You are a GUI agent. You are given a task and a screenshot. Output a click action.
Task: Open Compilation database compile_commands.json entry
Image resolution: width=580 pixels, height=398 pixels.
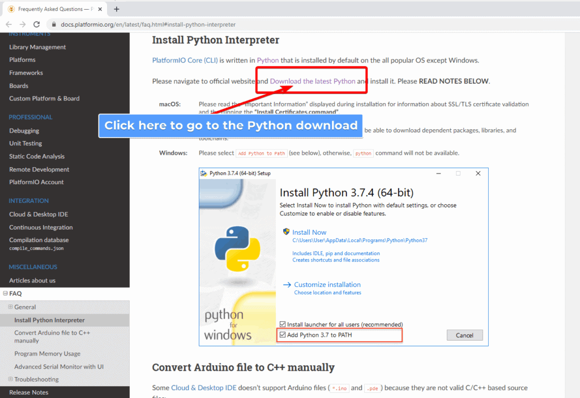click(39, 244)
